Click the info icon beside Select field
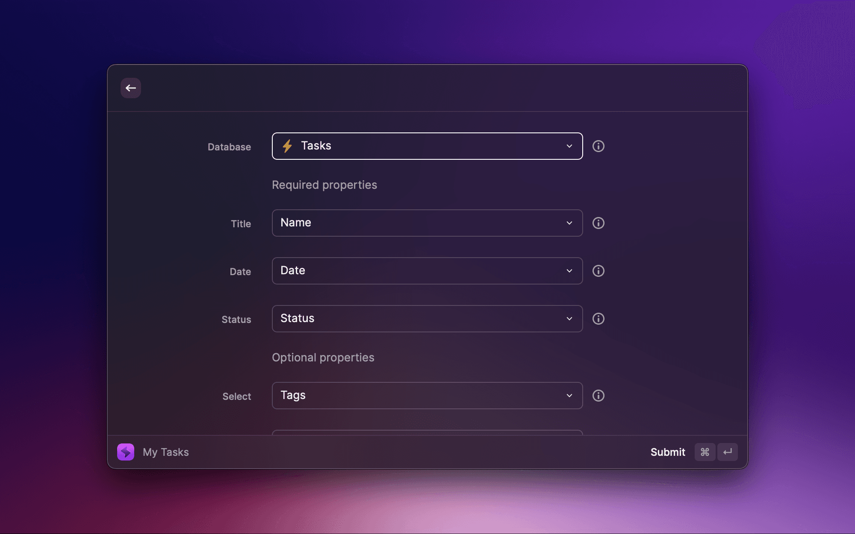 [598, 396]
